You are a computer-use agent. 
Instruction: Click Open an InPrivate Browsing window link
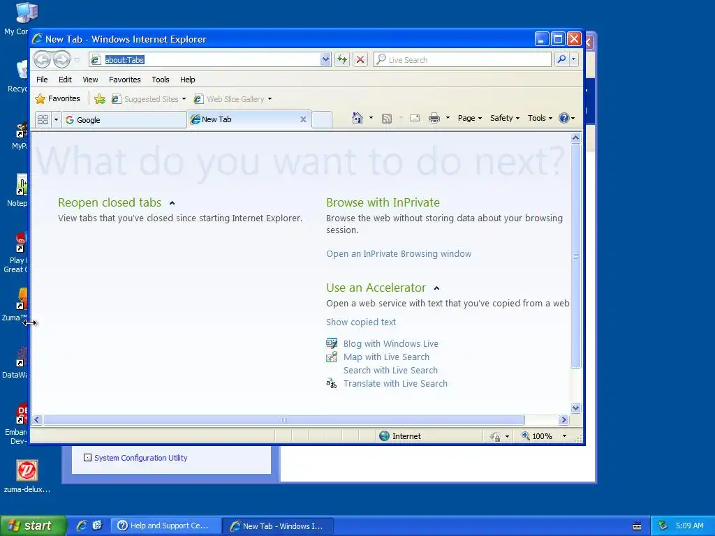point(399,254)
